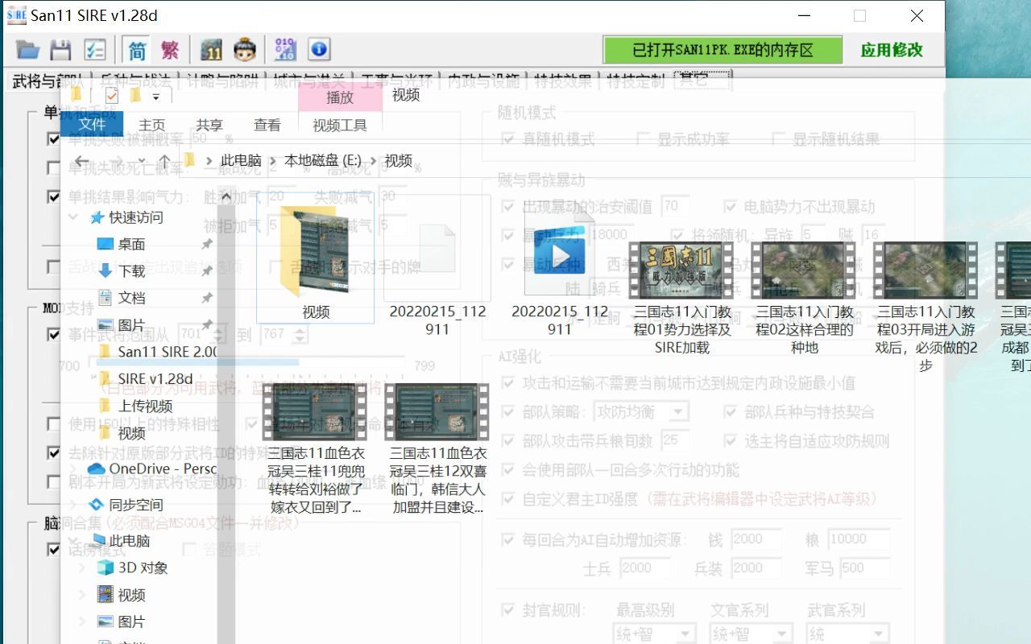The width and height of the screenshot is (1031, 644).
Task: Toggle 选主将自适应攻防规则 checkbox
Action: click(730, 441)
